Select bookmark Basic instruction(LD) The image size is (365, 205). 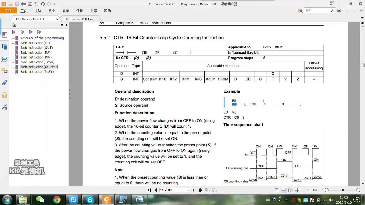click(x=35, y=43)
